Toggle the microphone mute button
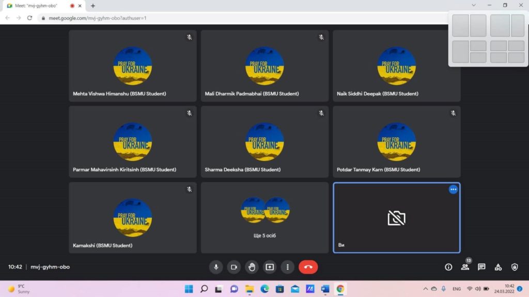The image size is (529, 297). click(x=216, y=267)
